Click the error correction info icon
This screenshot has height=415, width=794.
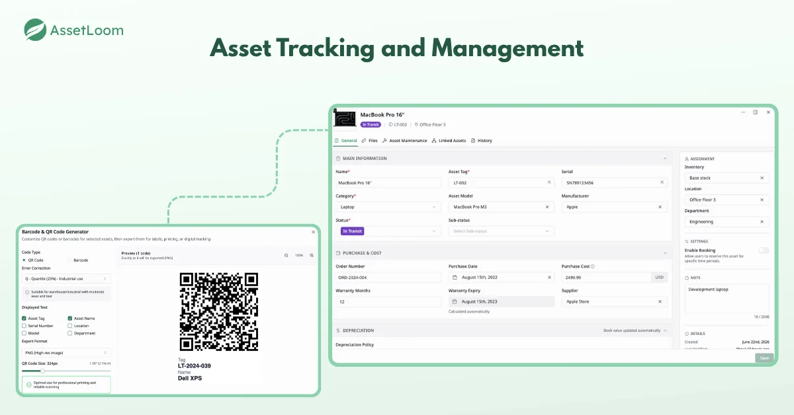click(x=26, y=292)
